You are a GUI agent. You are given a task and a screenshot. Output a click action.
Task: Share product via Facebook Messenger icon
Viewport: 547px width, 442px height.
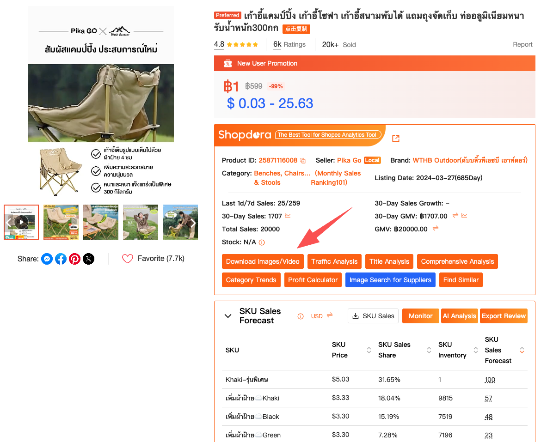[x=47, y=259]
